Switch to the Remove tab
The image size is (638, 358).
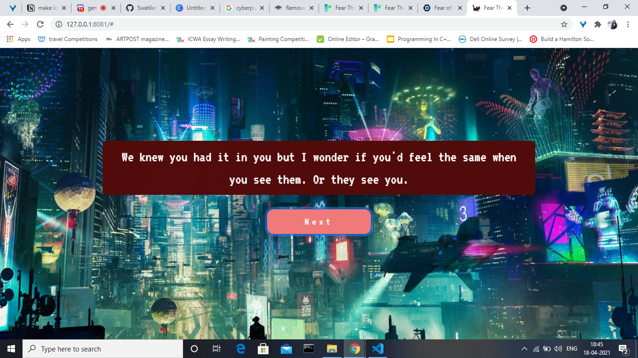pos(293,8)
